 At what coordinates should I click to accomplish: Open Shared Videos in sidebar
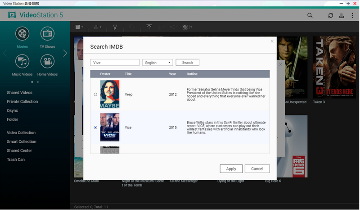[x=19, y=92]
